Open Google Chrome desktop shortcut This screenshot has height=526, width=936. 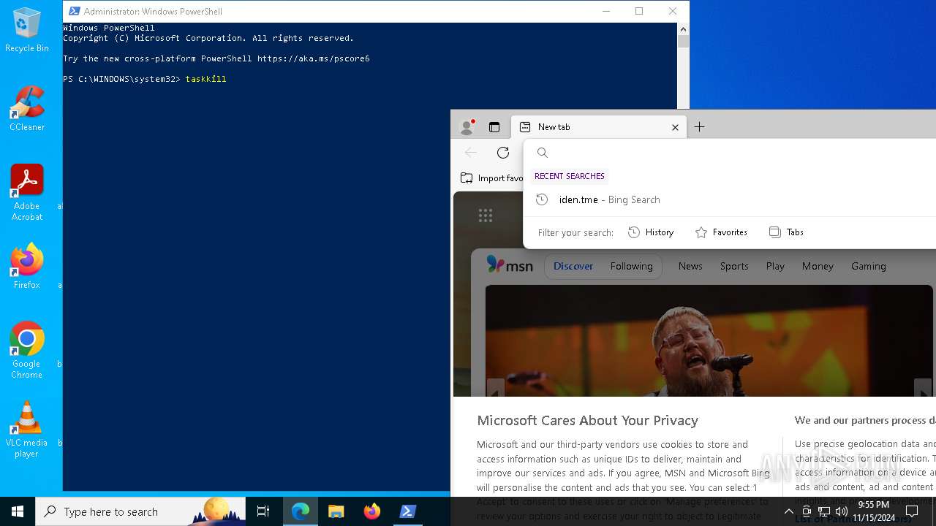[27, 350]
